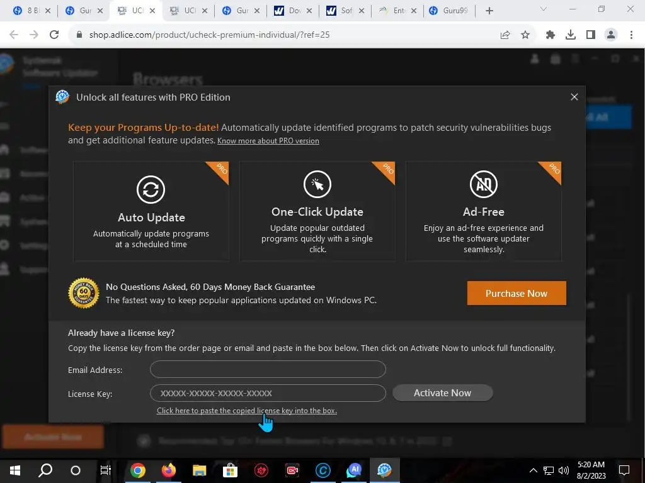Close the Unlock PRO Edition dialog
Screen dimensions: 645x483
click(x=574, y=97)
